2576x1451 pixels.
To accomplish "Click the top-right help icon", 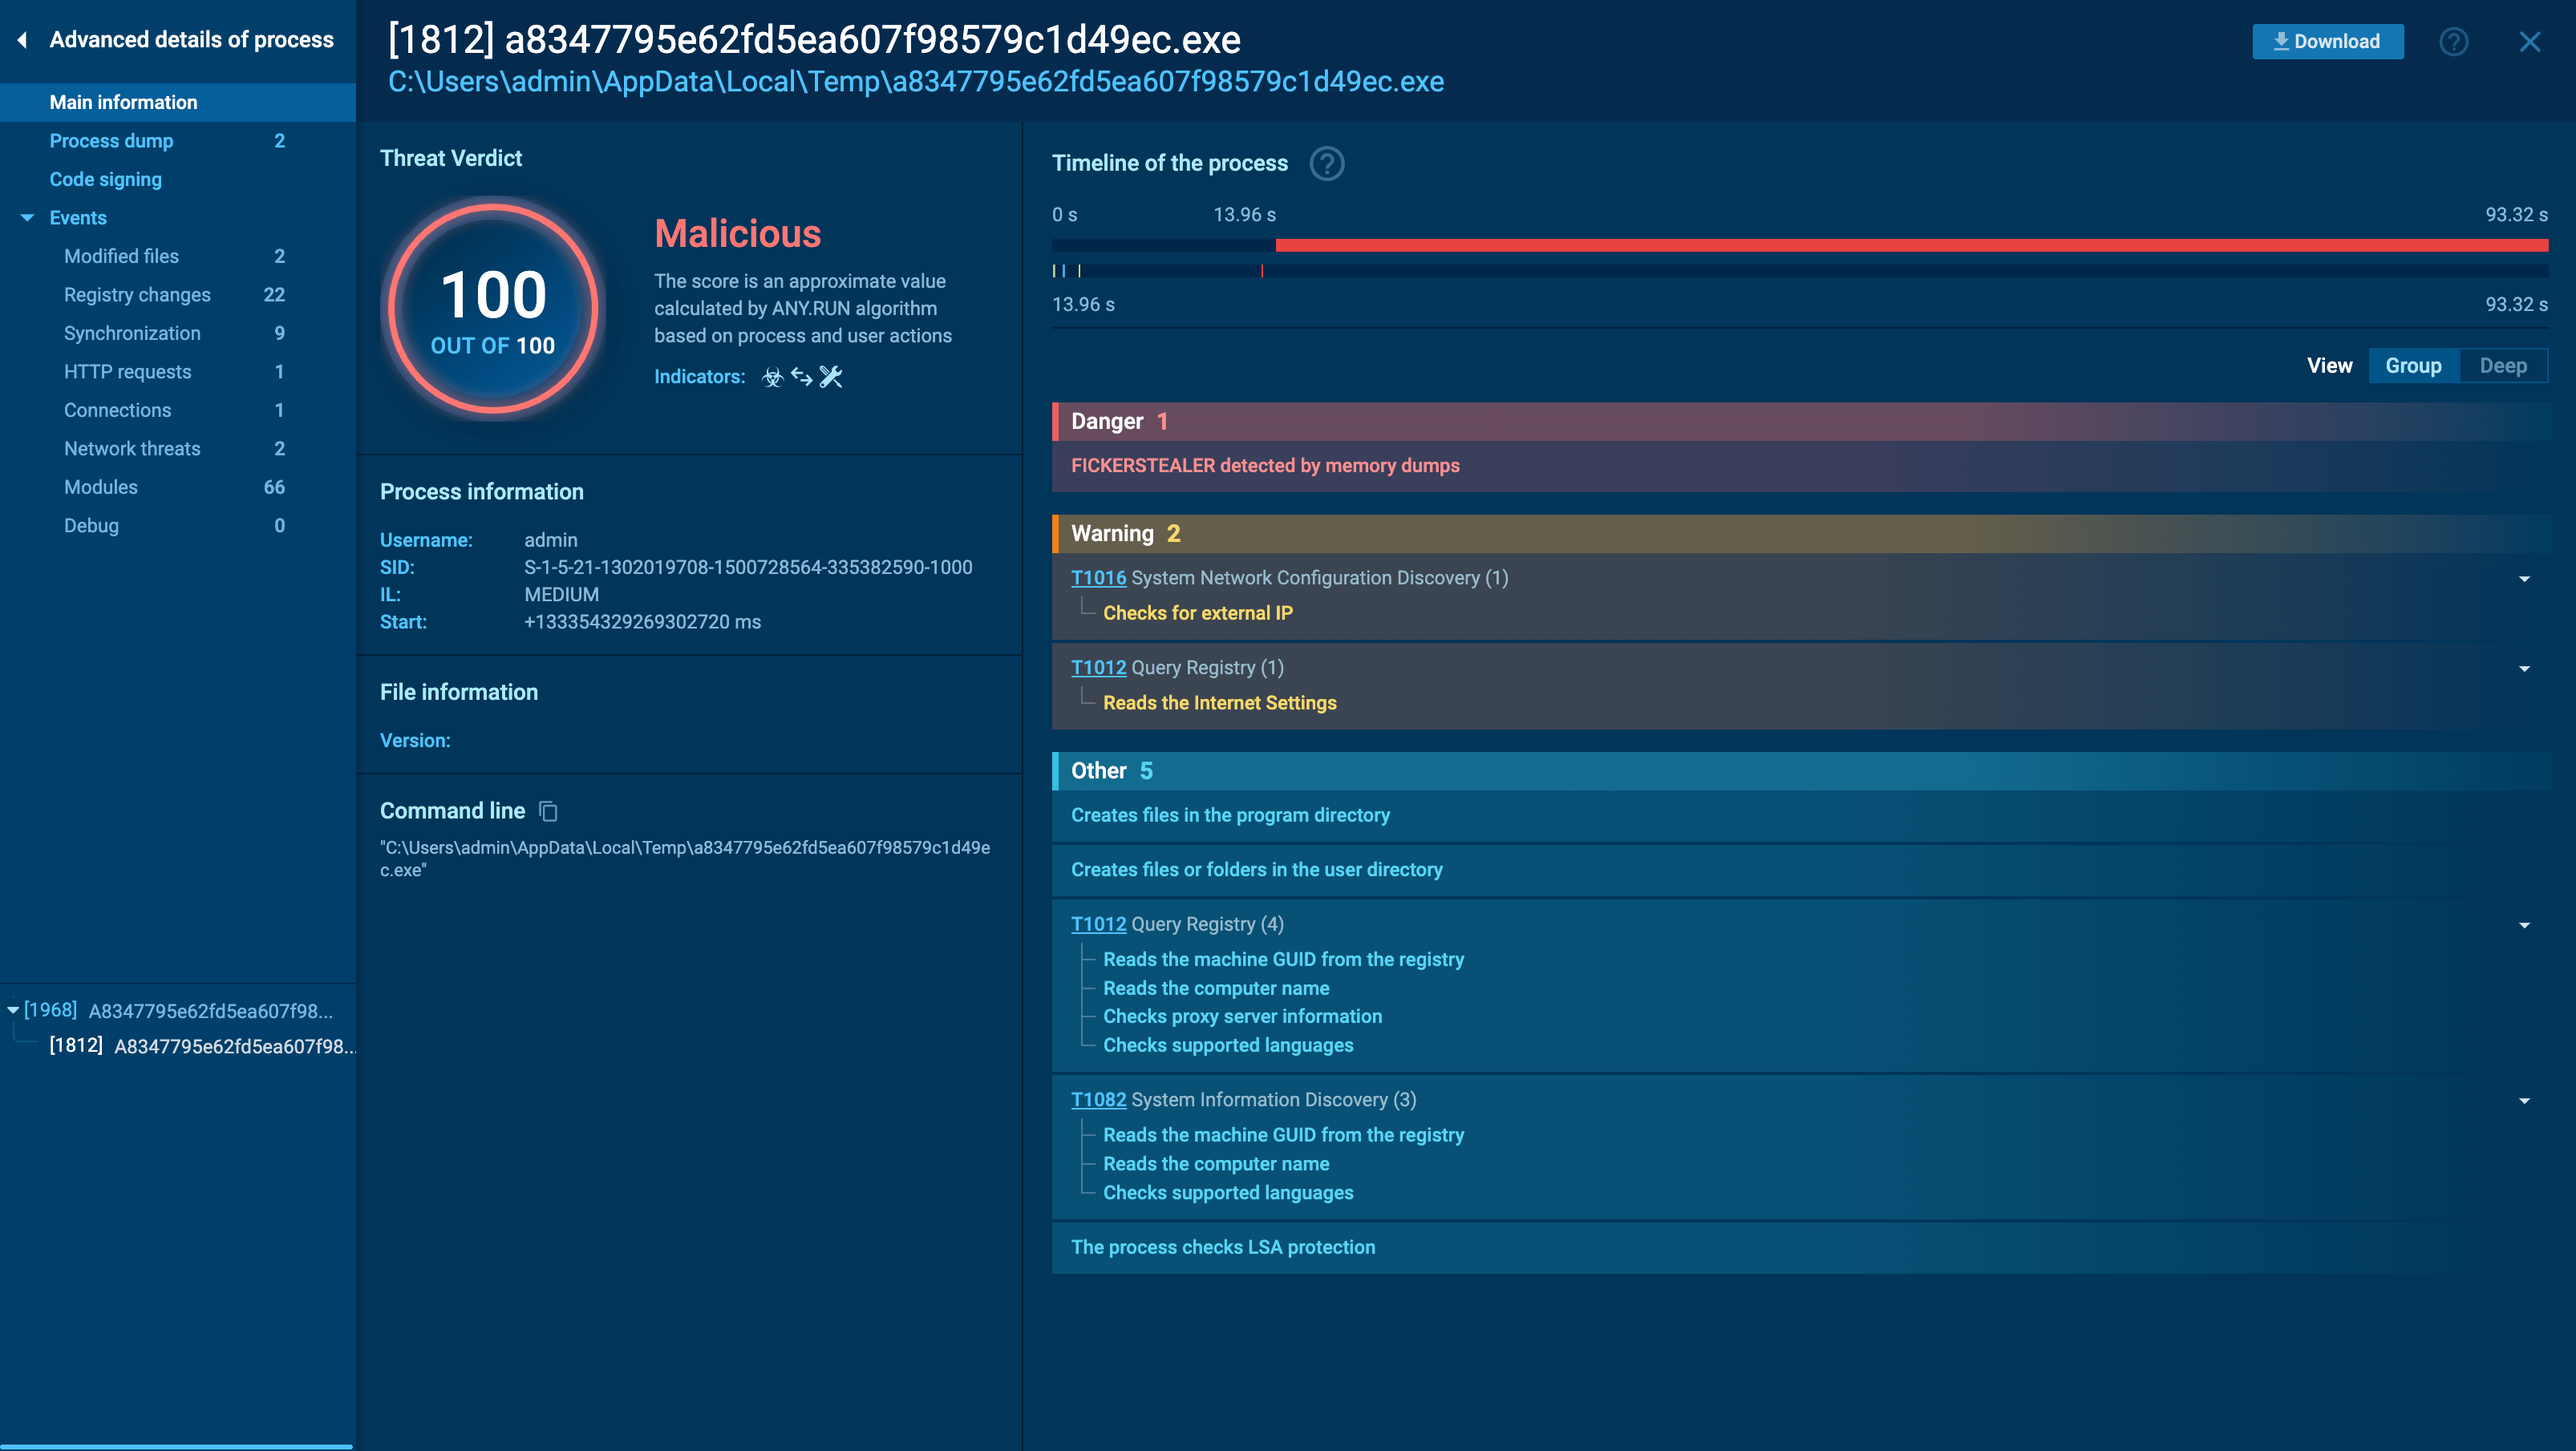I will (2453, 42).
